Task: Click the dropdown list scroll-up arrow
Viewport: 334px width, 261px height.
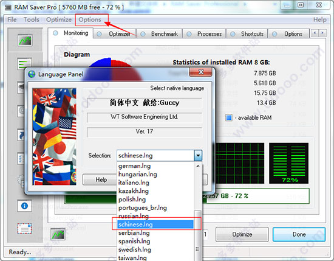Action: 198,166
